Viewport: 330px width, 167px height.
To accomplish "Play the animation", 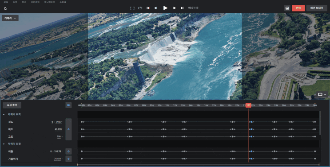I will (165, 8).
